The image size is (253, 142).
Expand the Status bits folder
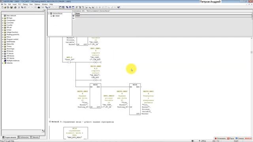3,44
